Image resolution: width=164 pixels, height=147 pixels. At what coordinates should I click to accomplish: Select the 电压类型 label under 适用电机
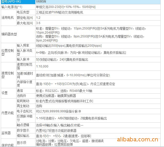(23, 12)
